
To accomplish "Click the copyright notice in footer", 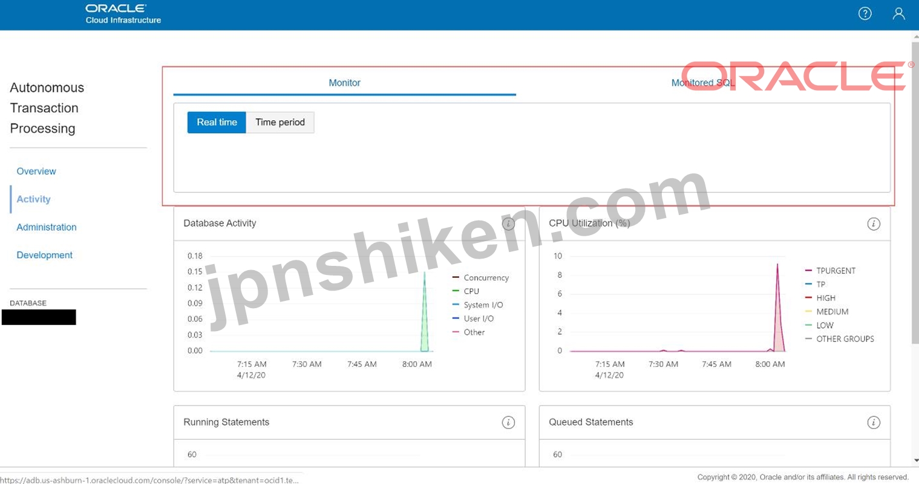I will pos(803,477).
